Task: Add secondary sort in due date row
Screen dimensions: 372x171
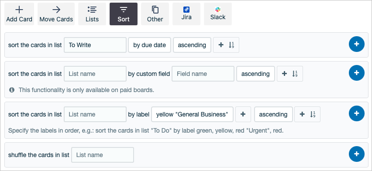Action: point(226,45)
